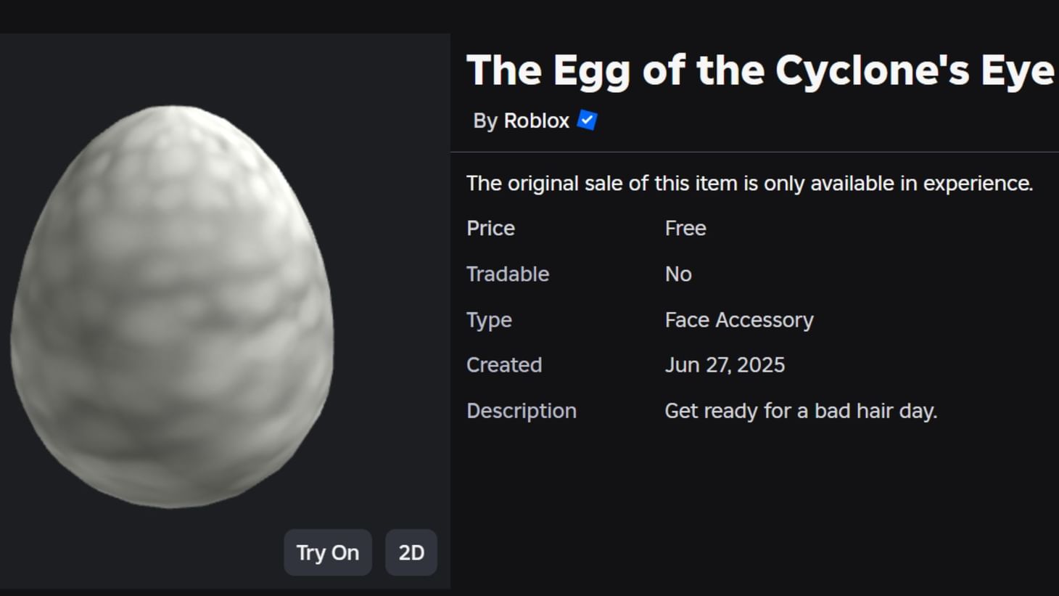Click the bad hair day description text
1059x596 pixels.
(x=801, y=411)
